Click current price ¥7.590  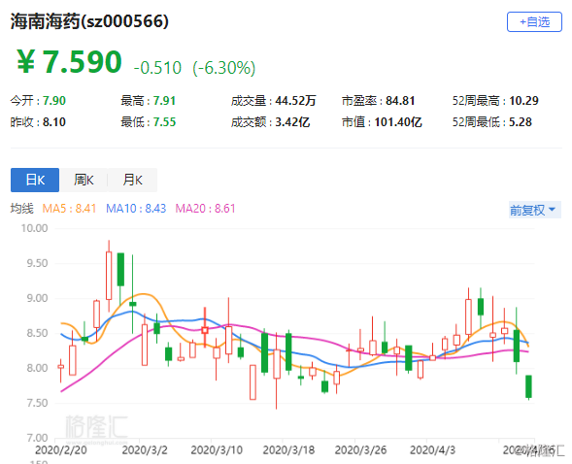(x=69, y=62)
